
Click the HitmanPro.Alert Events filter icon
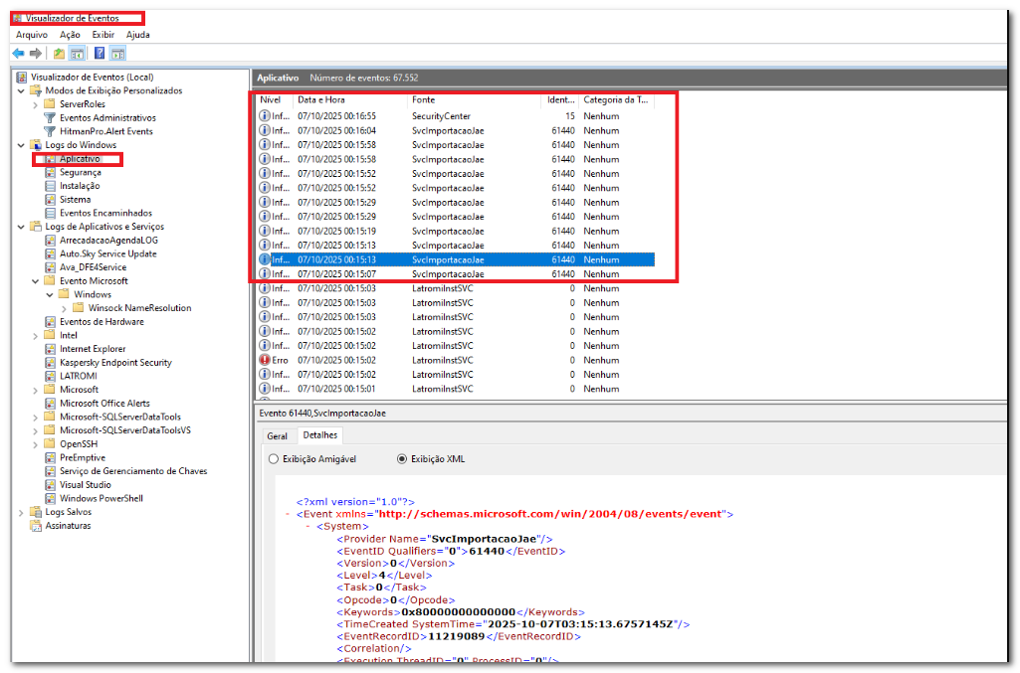50,131
